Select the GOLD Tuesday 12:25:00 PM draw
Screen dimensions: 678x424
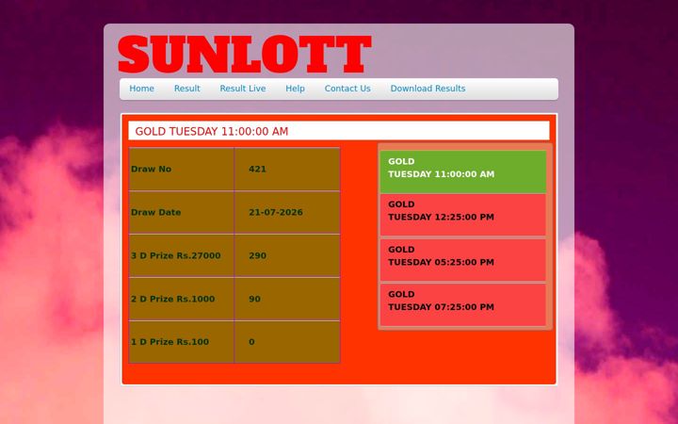[463, 215]
